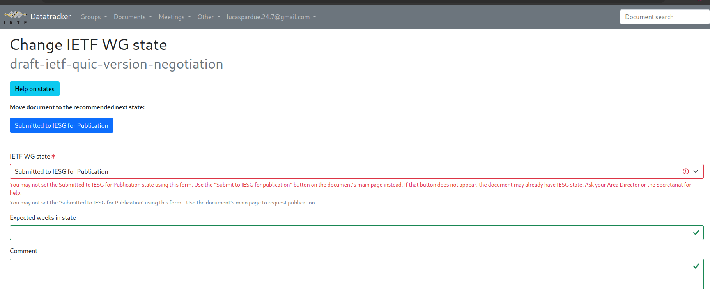Click the gray help text about main page
Image resolution: width=710 pixels, height=289 pixels.
163,203
